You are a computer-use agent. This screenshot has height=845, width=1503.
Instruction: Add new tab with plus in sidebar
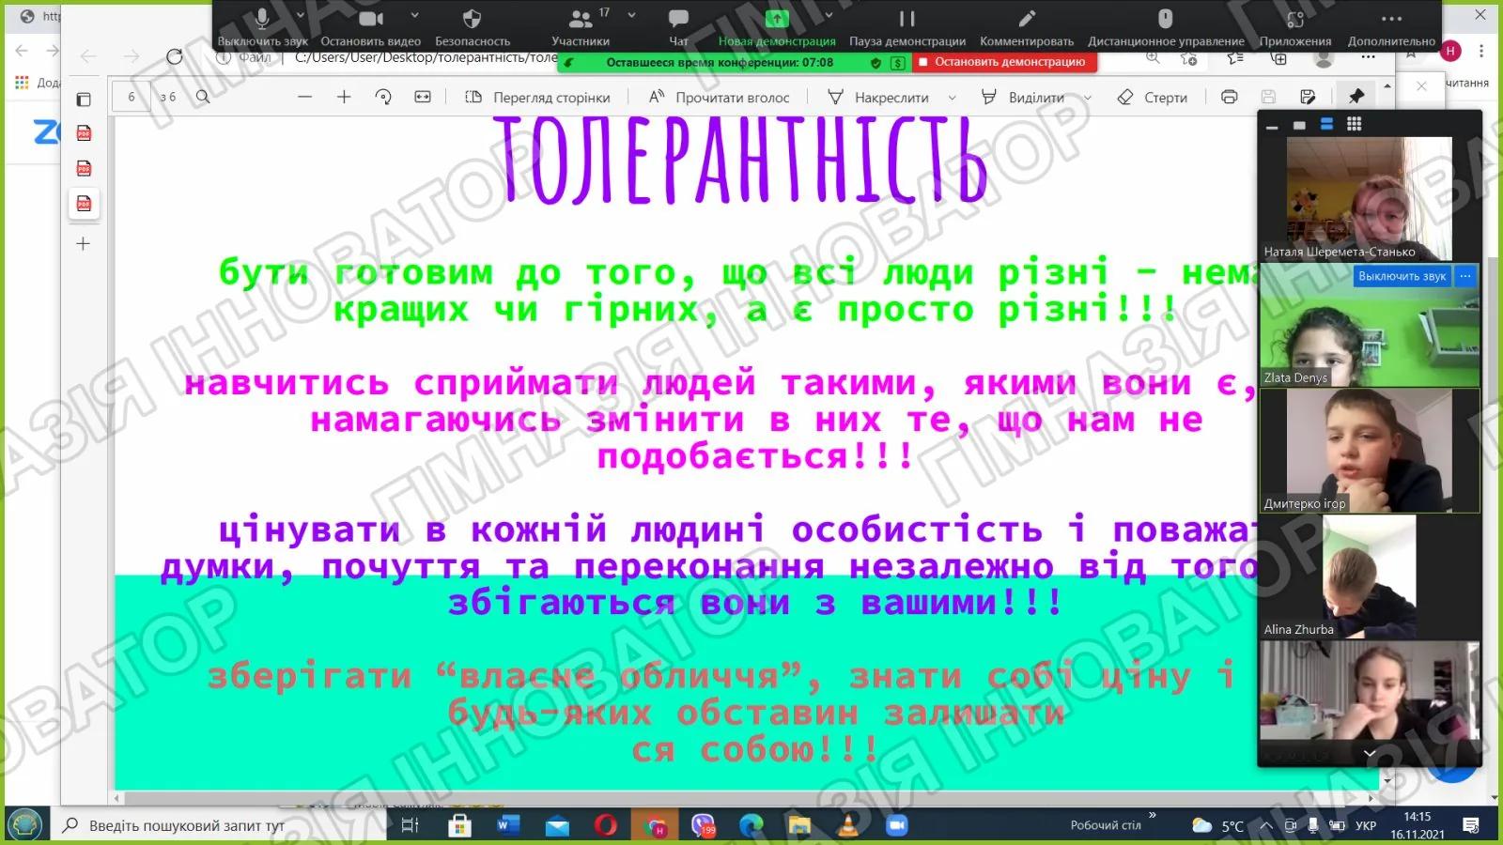[x=84, y=244]
